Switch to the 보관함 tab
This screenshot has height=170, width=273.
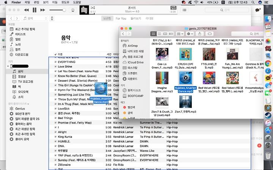pos(107,19)
